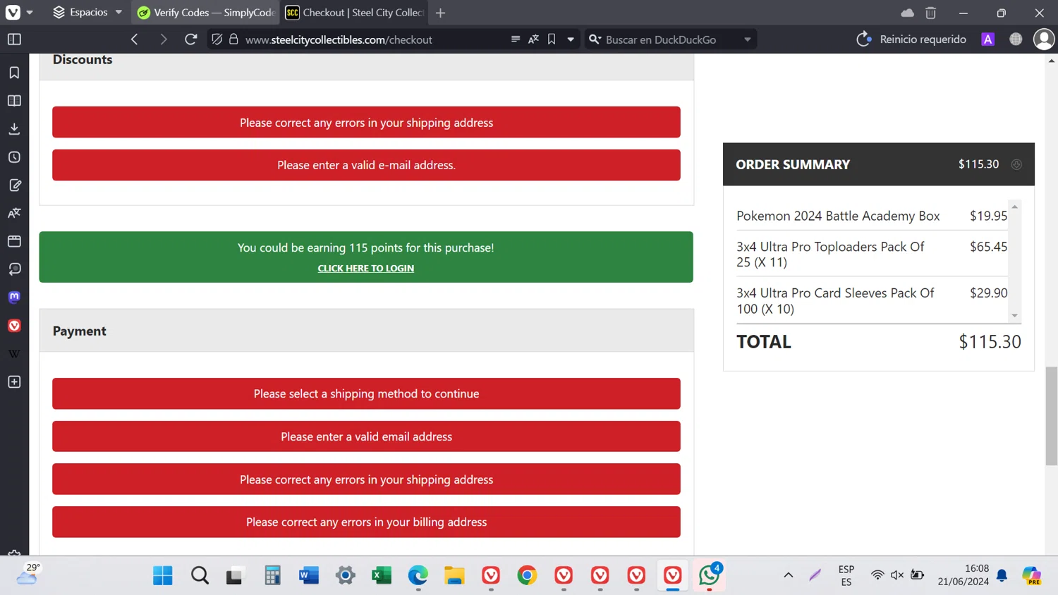Open Reading List panel
This screenshot has width=1058, height=595.
[x=14, y=101]
